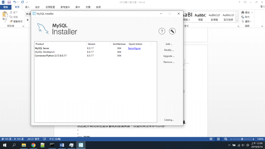Switch to Word 檢視 tab
265x149 pixels.
(98, 7)
